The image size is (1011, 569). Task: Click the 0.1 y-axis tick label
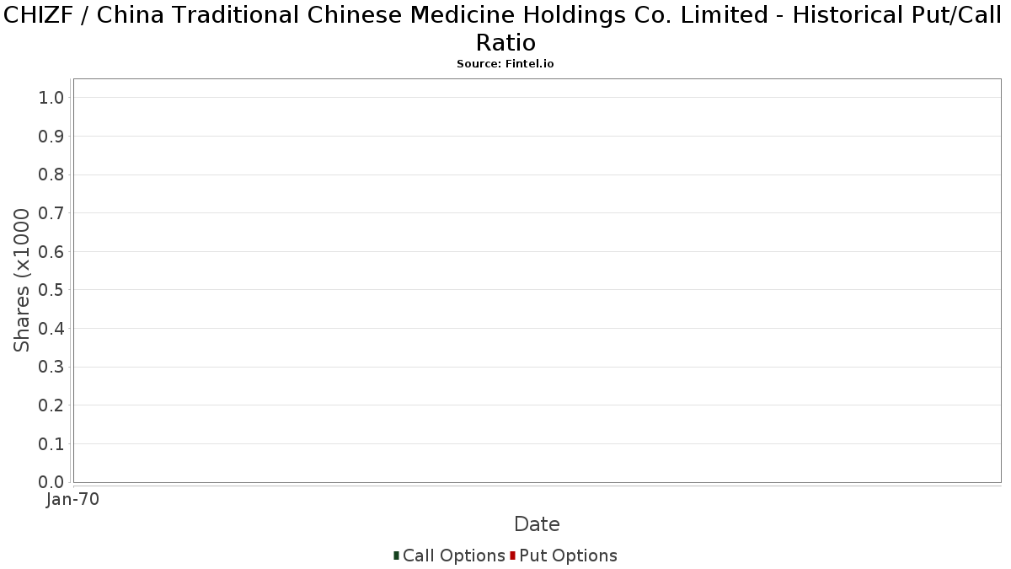tap(51, 444)
